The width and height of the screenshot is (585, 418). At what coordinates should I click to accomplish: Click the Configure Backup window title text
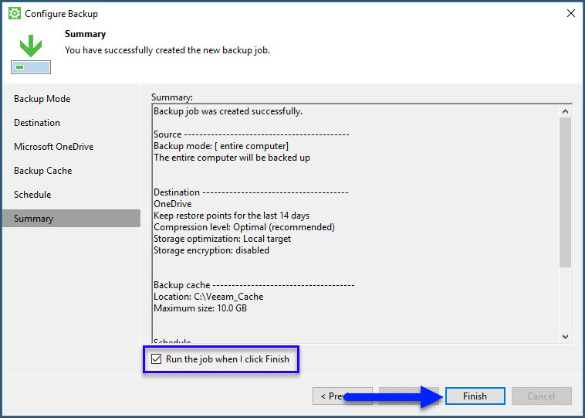62,14
